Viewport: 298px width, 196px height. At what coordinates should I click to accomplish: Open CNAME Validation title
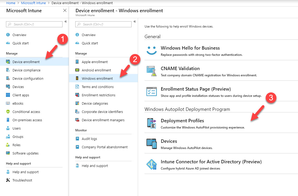point(180,68)
